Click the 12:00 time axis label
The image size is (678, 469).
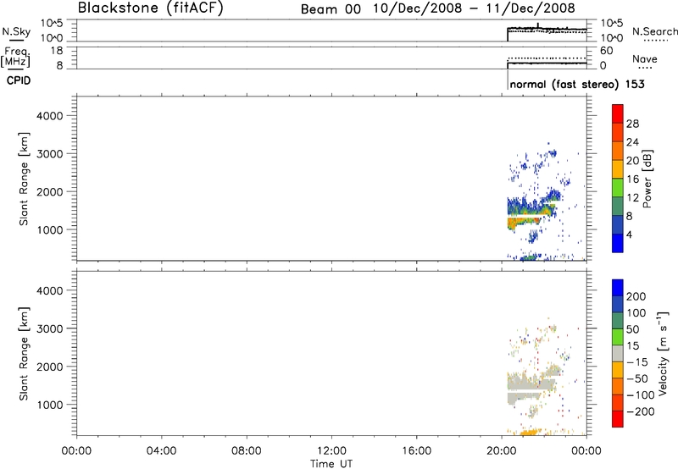click(x=331, y=451)
